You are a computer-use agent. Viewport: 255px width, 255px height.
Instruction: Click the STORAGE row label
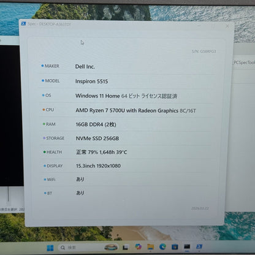pyautogui.click(x=55, y=138)
